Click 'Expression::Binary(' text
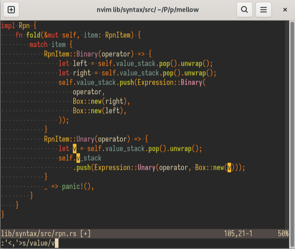Viewport: 295px width, 249px height. coord(172,83)
